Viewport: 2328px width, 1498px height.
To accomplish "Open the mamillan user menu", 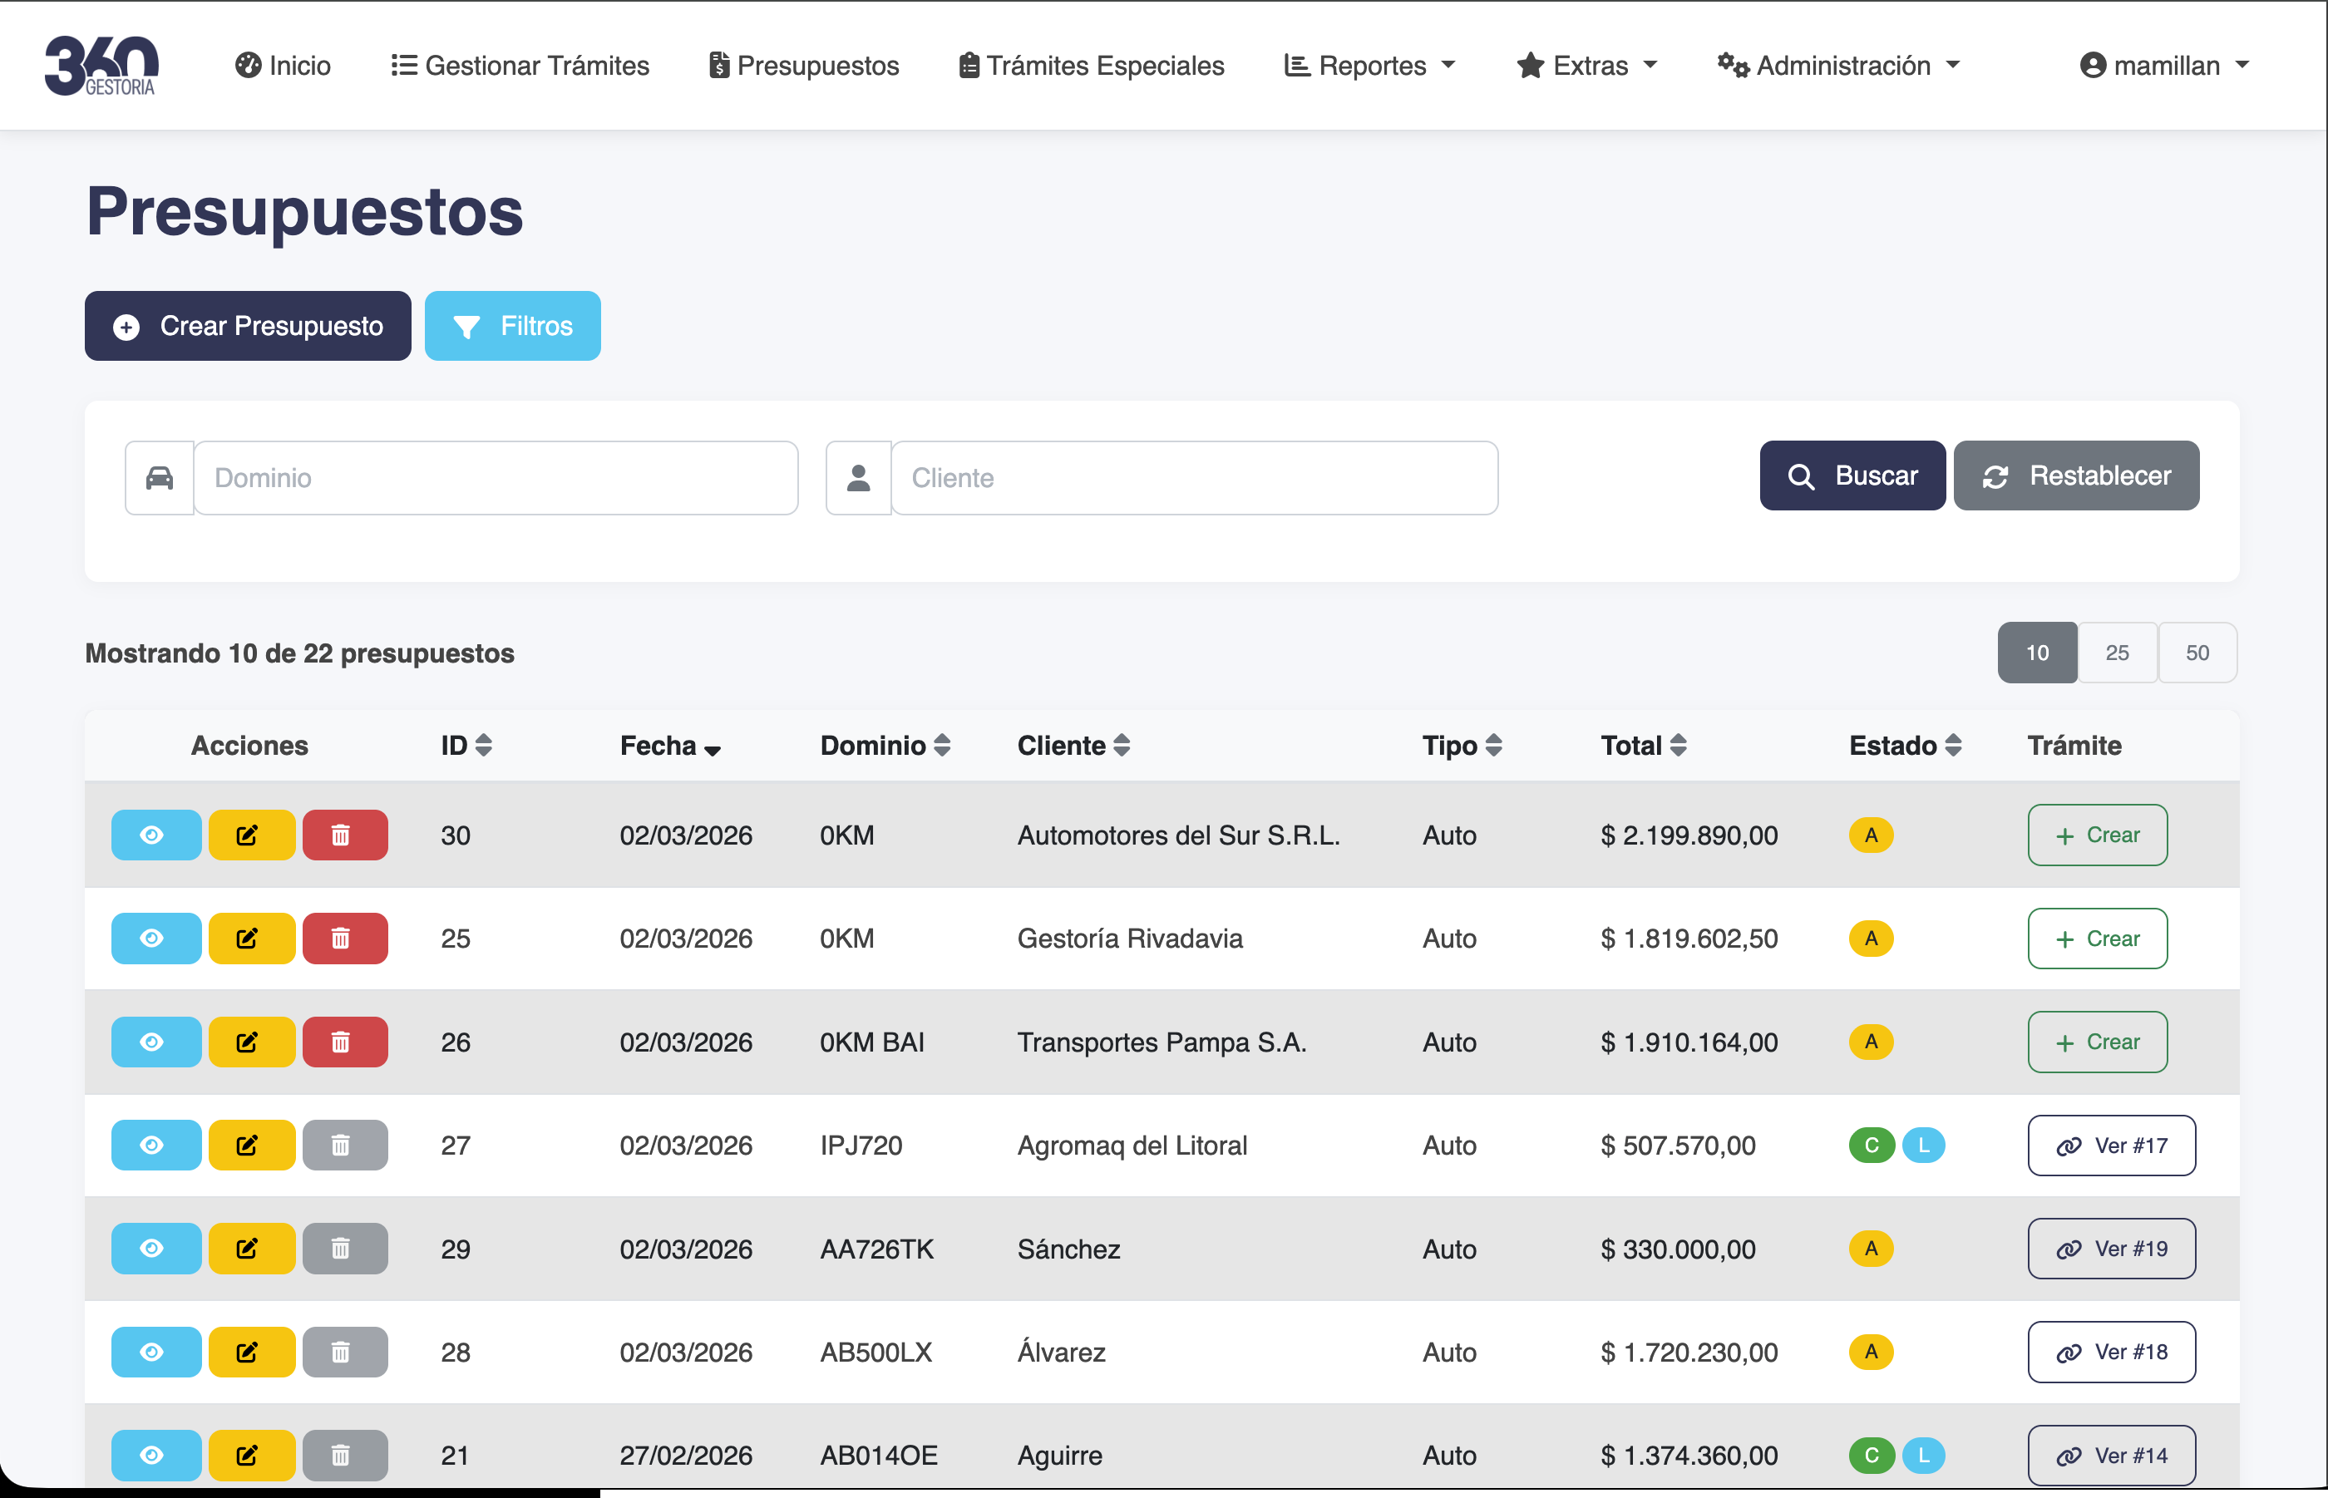I will (x=2164, y=65).
